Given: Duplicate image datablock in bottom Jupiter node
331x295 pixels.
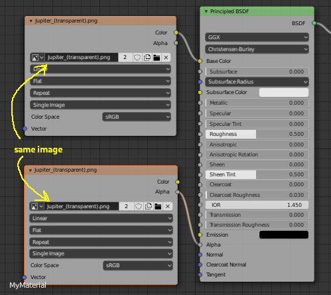Looking at the screenshot, I should (x=149, y=206).
